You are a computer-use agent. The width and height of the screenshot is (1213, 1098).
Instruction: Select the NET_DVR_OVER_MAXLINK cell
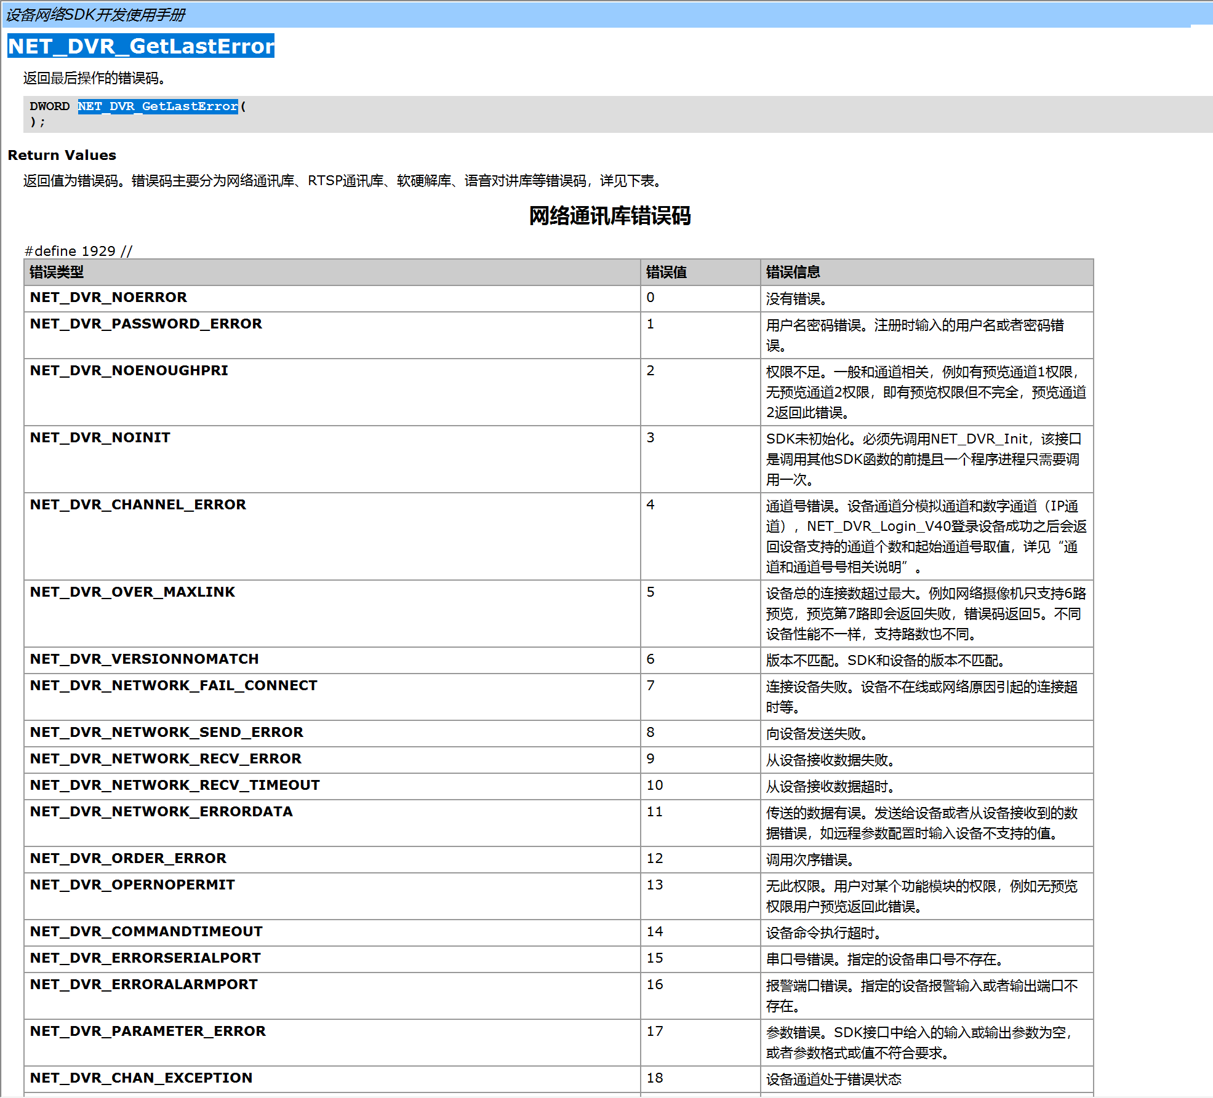[332, 614]
